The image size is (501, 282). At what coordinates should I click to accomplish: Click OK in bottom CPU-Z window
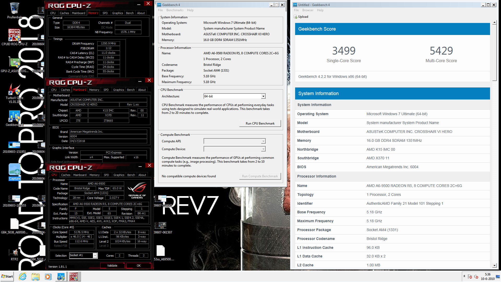139,266
